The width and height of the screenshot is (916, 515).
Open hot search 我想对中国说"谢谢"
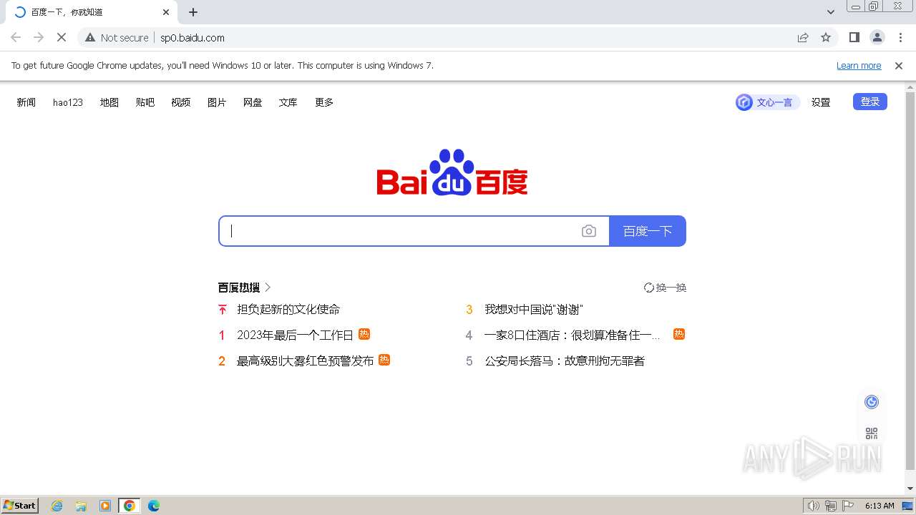click(534, 309)
